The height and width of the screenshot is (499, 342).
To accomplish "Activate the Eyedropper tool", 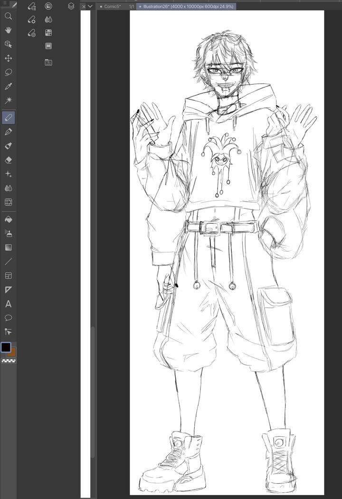I will [8, 86].
